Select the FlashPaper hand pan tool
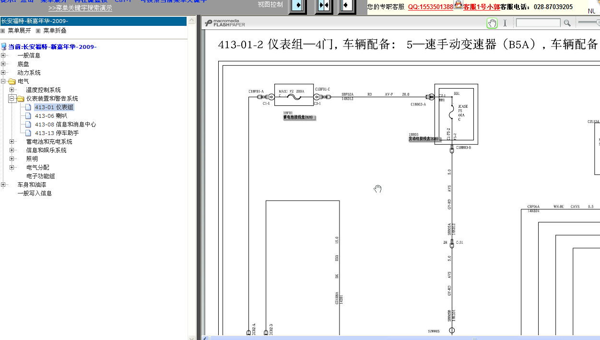Image resolution: width=600 pixels, height=340 pixels. (x=492, y=23)
